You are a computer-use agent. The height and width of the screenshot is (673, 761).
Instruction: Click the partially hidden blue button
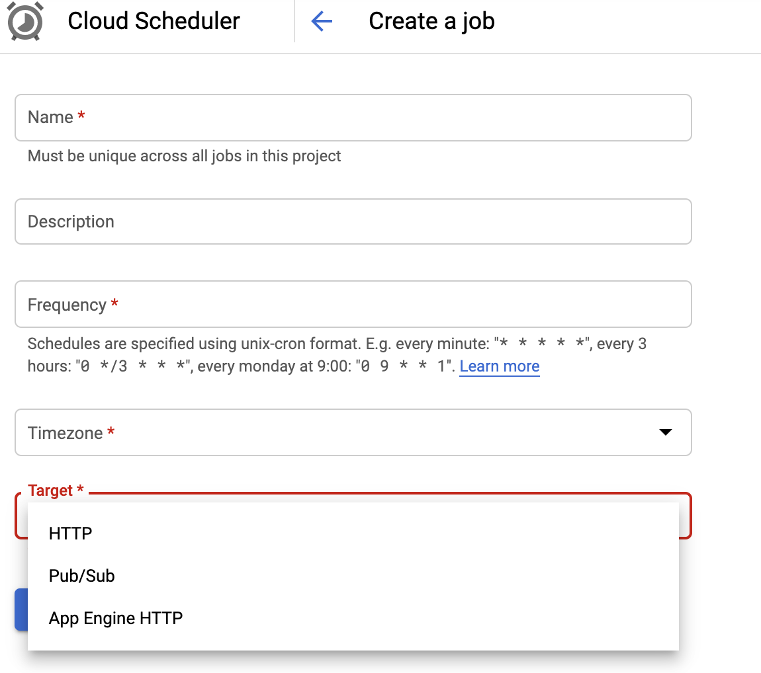tap(21, 610)
